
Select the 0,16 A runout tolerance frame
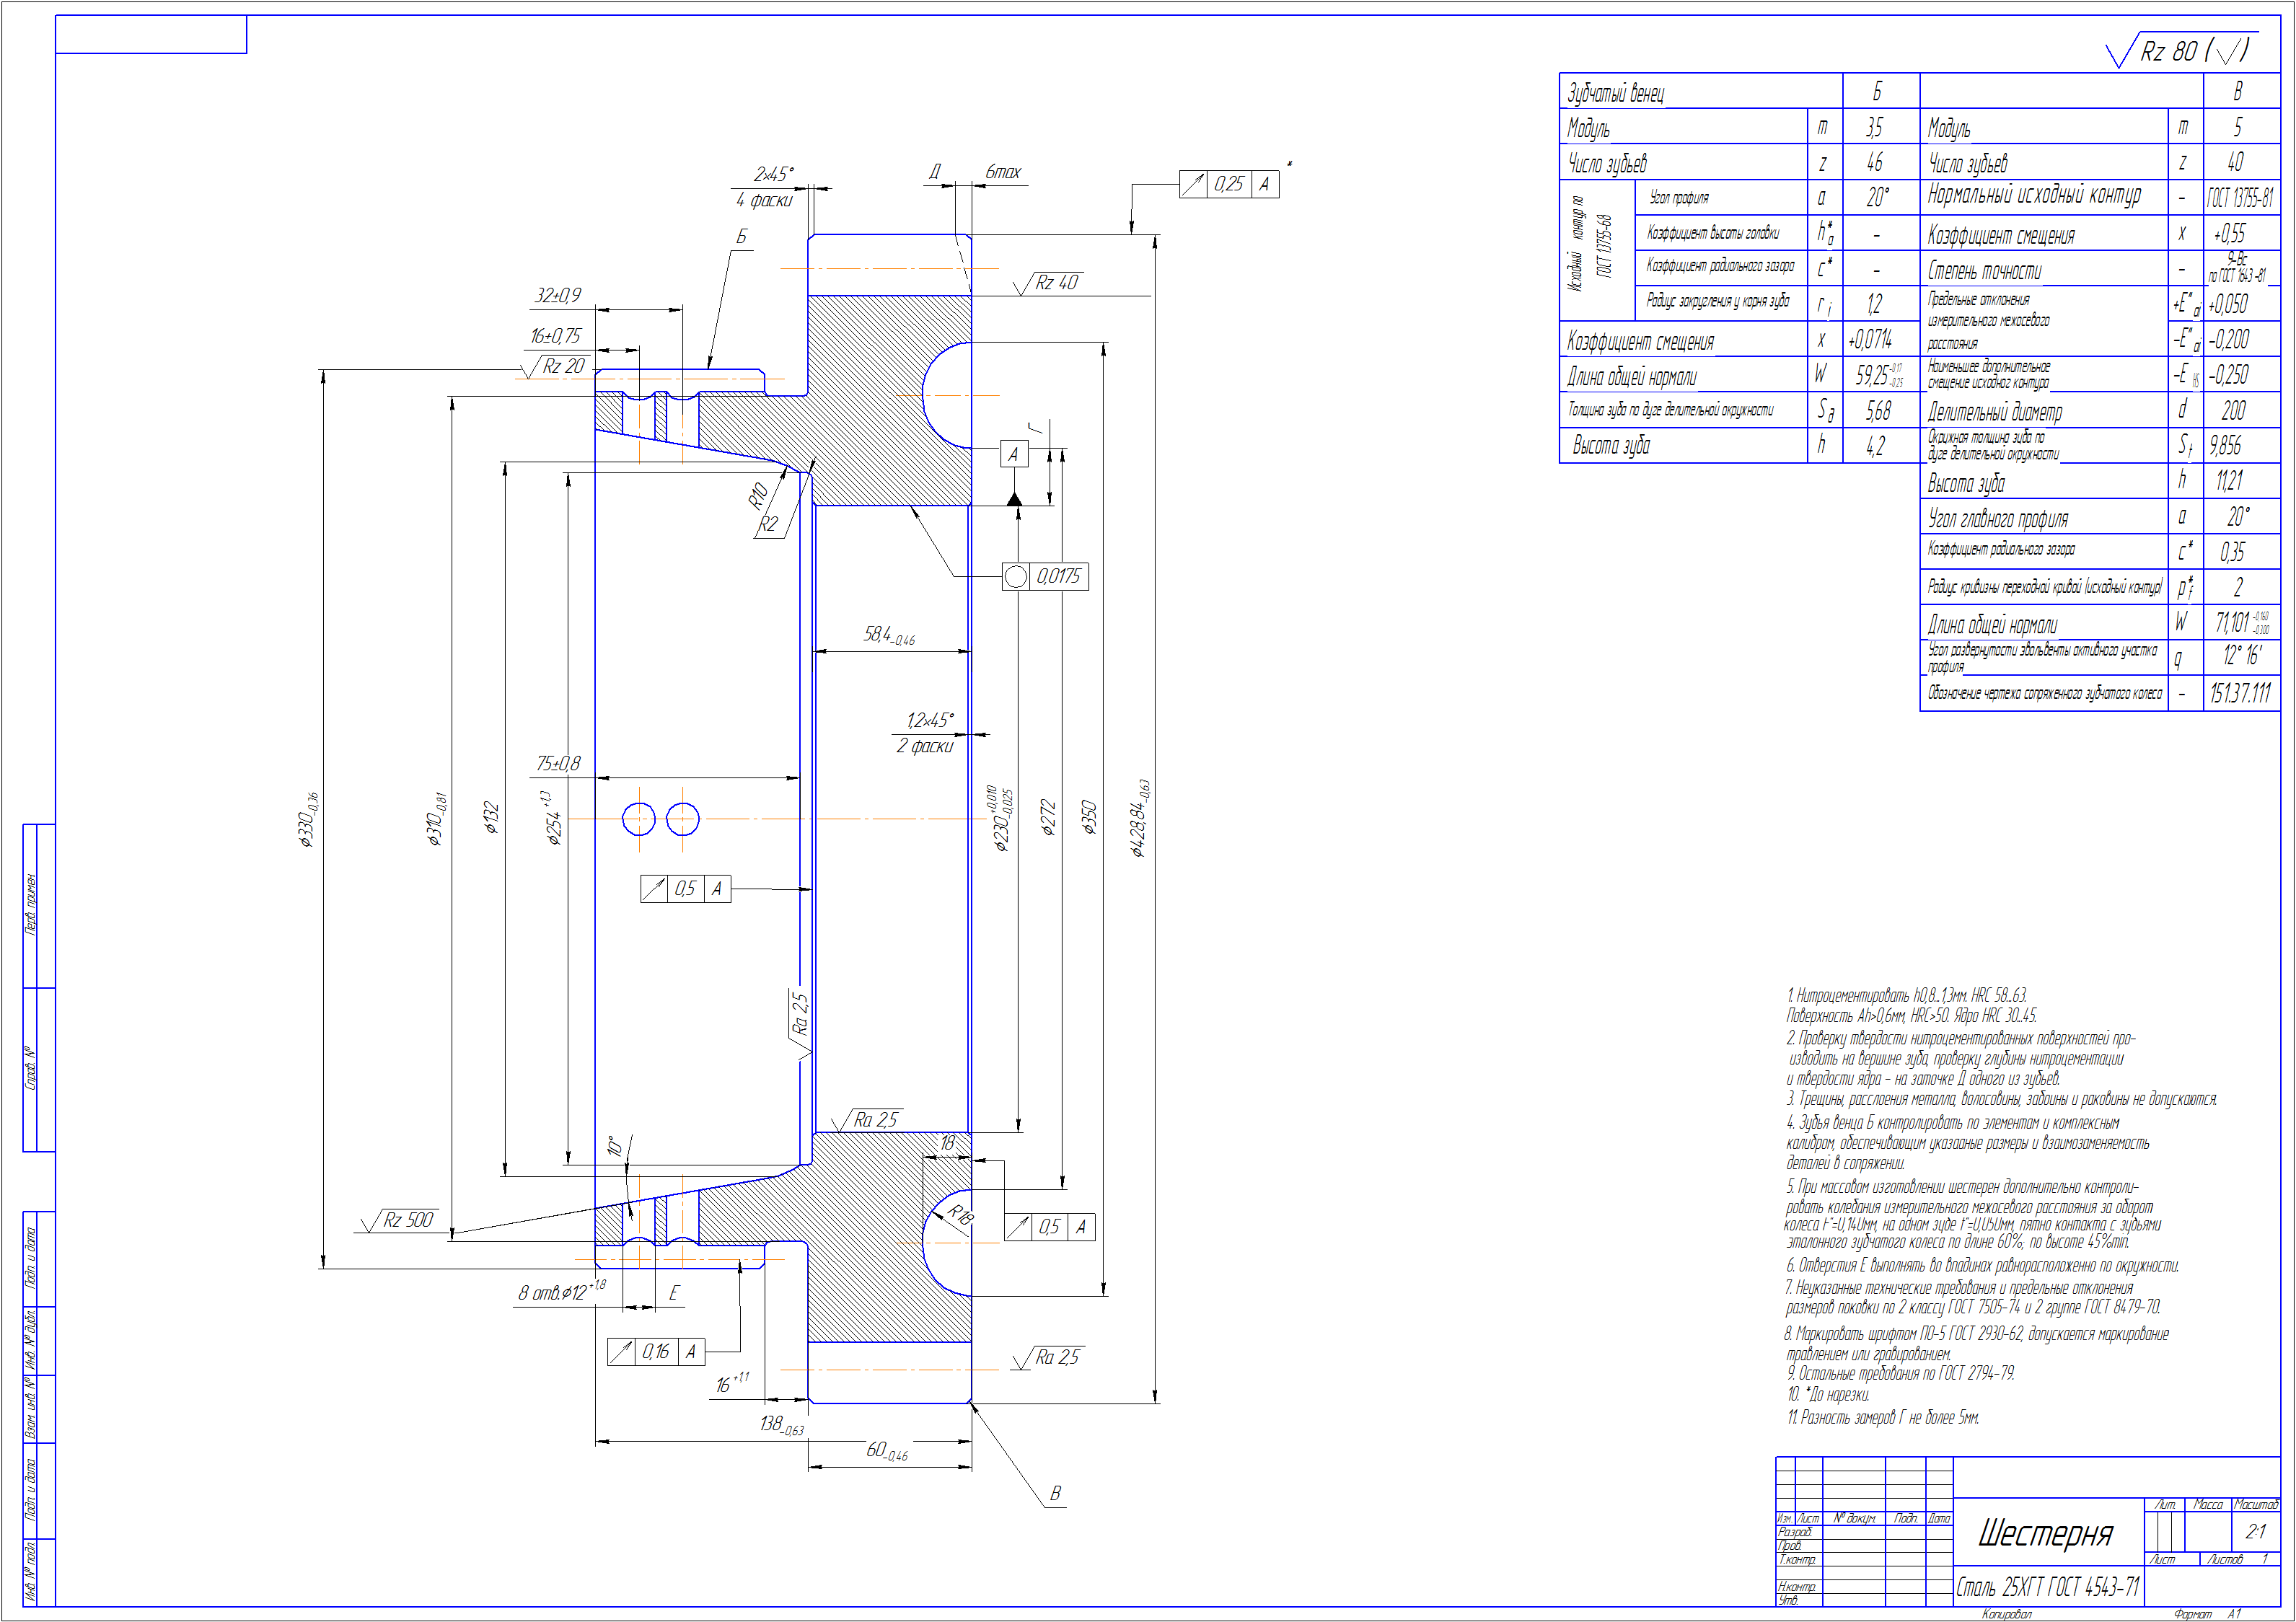(x=656, y=1352)
